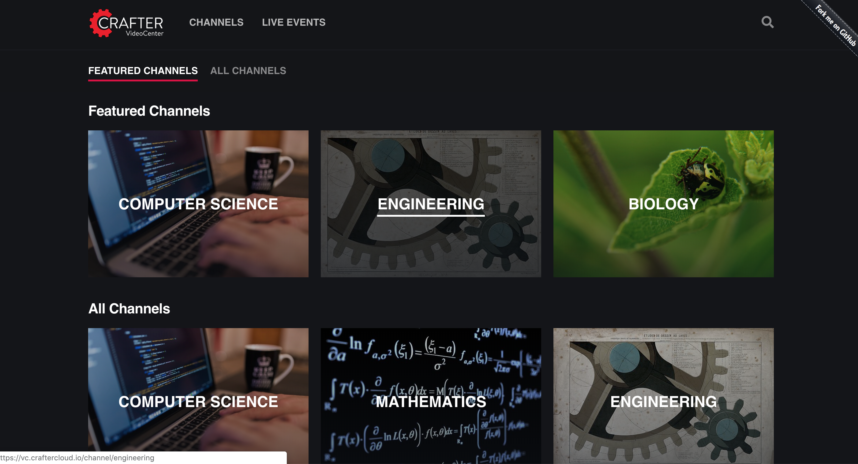Image resolution: width=858 pixels, height=464 pixels.
Task: Open the Mathematics channel card
Action: point(431,396)
